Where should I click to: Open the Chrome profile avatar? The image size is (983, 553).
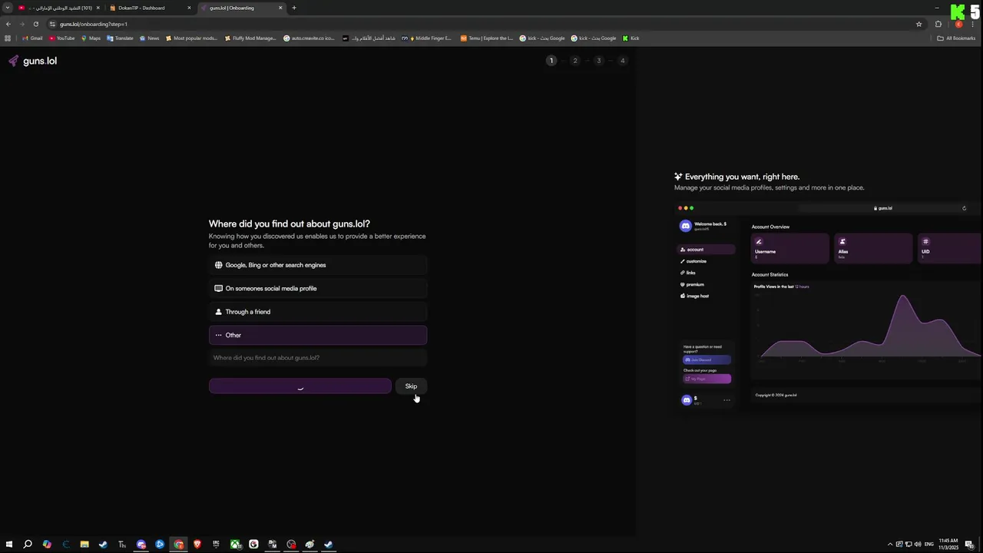click(x=958, y=24)
